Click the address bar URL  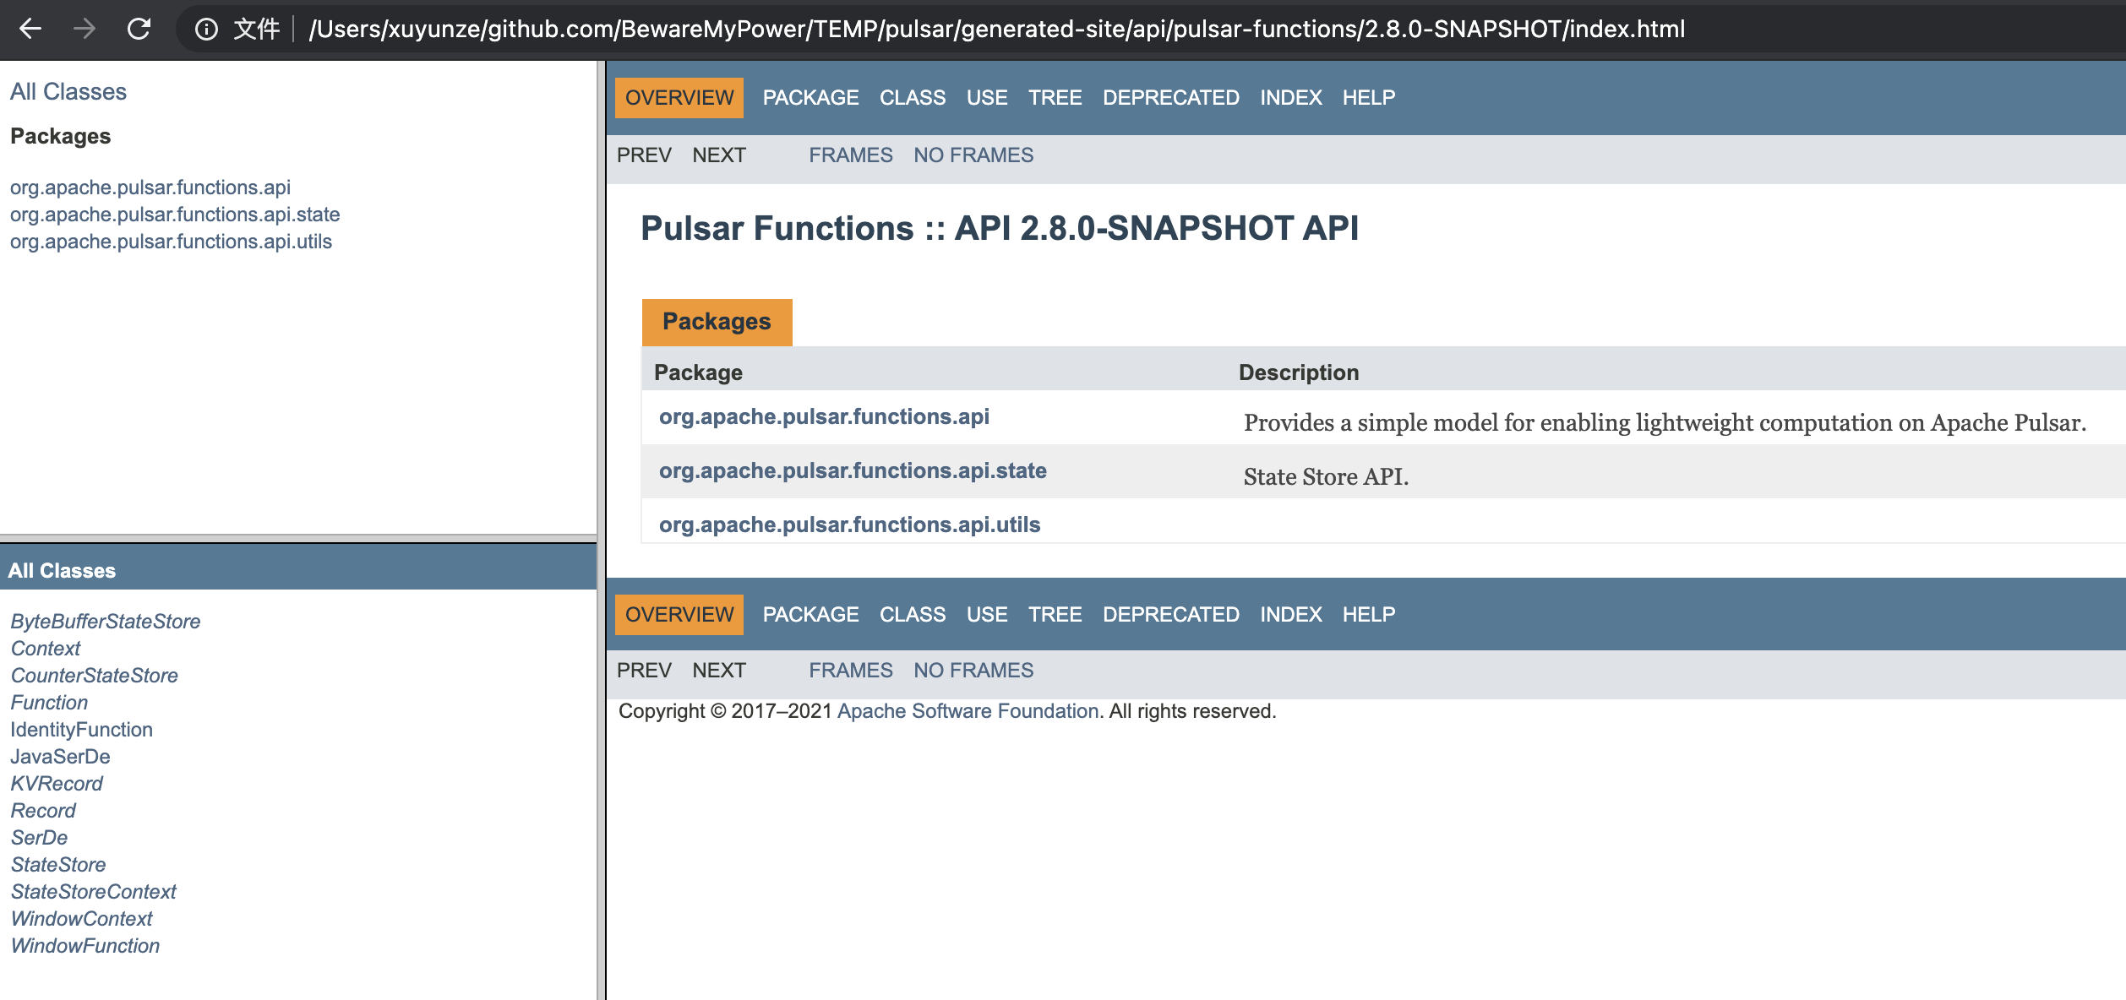[x=997, y=30]
